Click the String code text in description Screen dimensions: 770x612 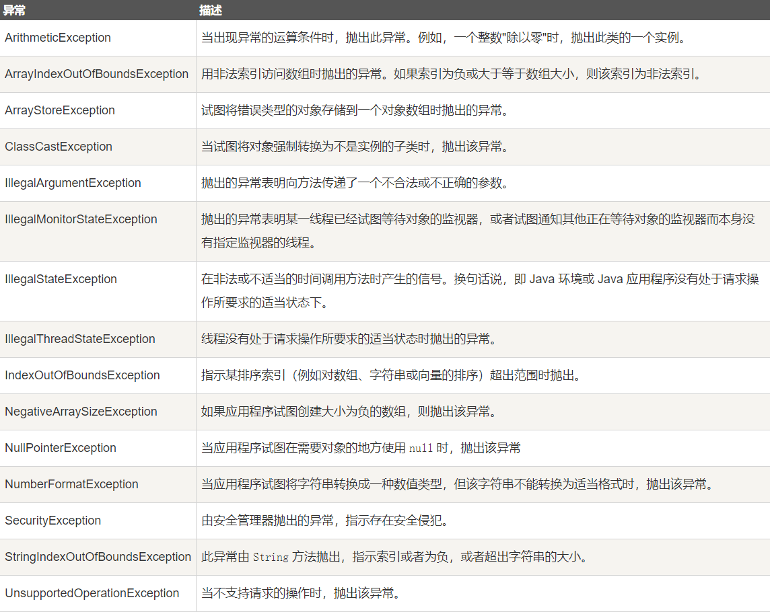[270, 558]
